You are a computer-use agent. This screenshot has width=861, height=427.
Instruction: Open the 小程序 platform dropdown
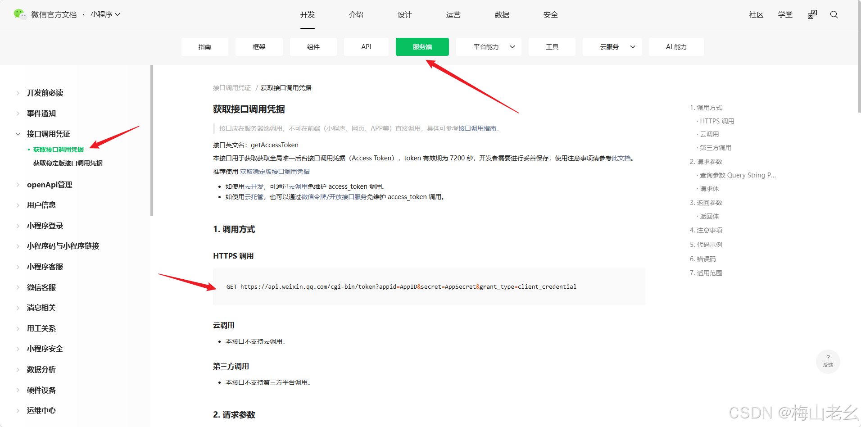[x=105, y=14]
